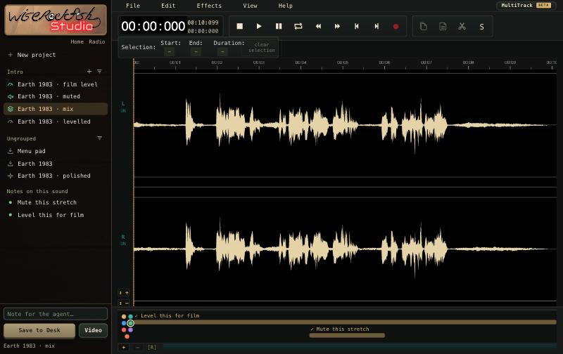Open the Intro group filter menu
Viewport: 563px width, 354px height.
click(99, 72)
